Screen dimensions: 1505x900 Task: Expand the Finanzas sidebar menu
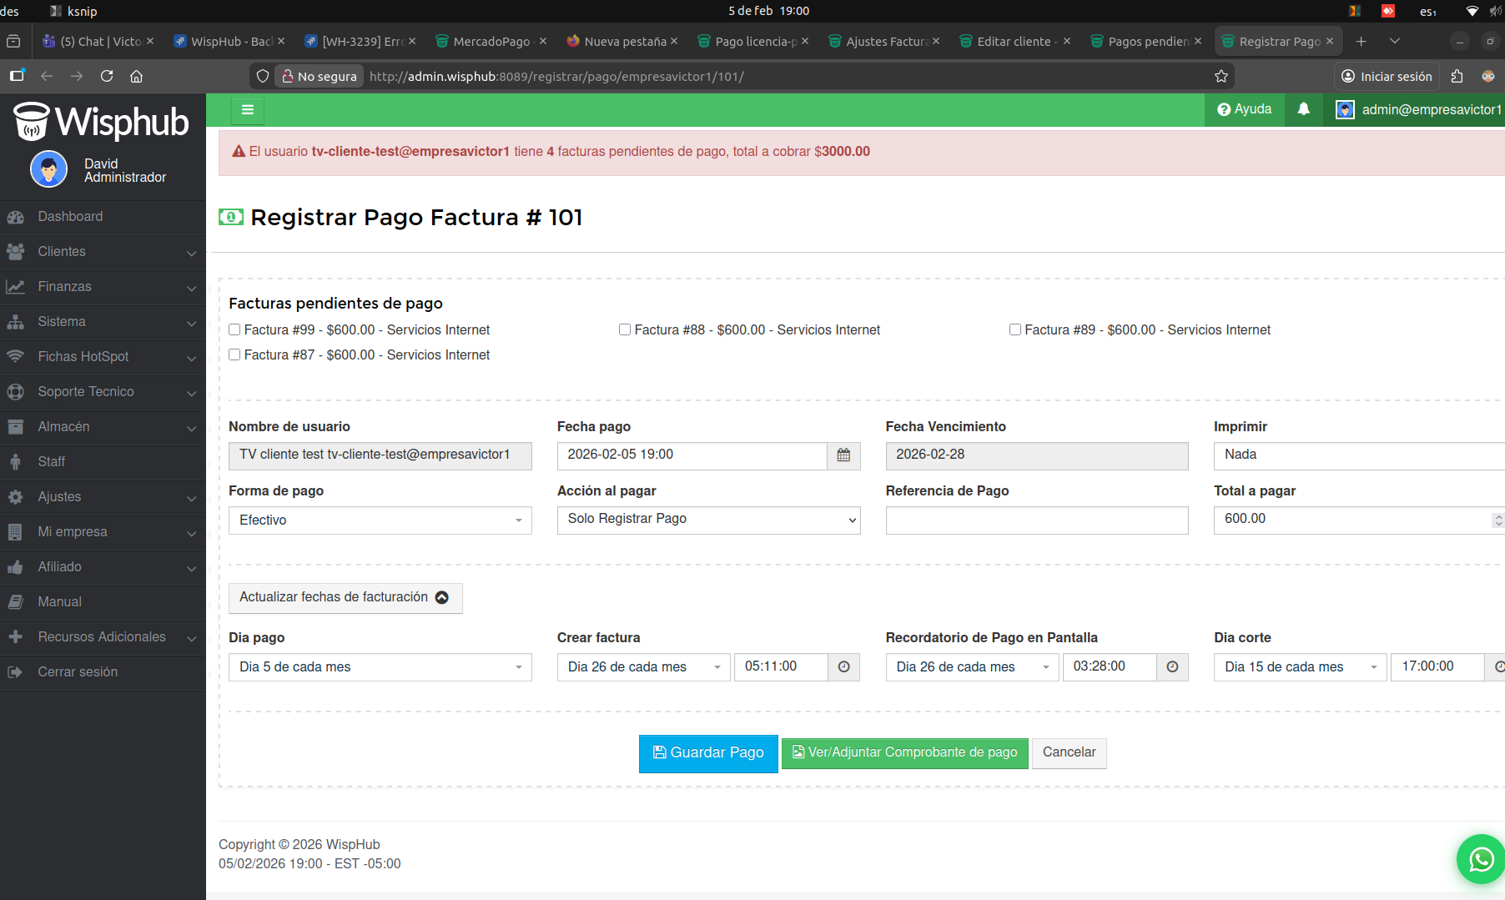103,287
